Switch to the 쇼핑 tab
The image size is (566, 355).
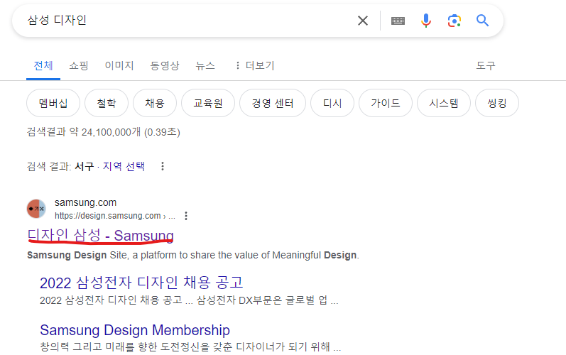(x=79, y=65)
